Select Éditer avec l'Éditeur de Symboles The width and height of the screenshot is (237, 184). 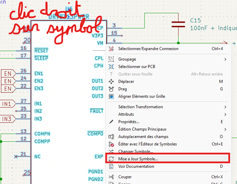(168, 144)
